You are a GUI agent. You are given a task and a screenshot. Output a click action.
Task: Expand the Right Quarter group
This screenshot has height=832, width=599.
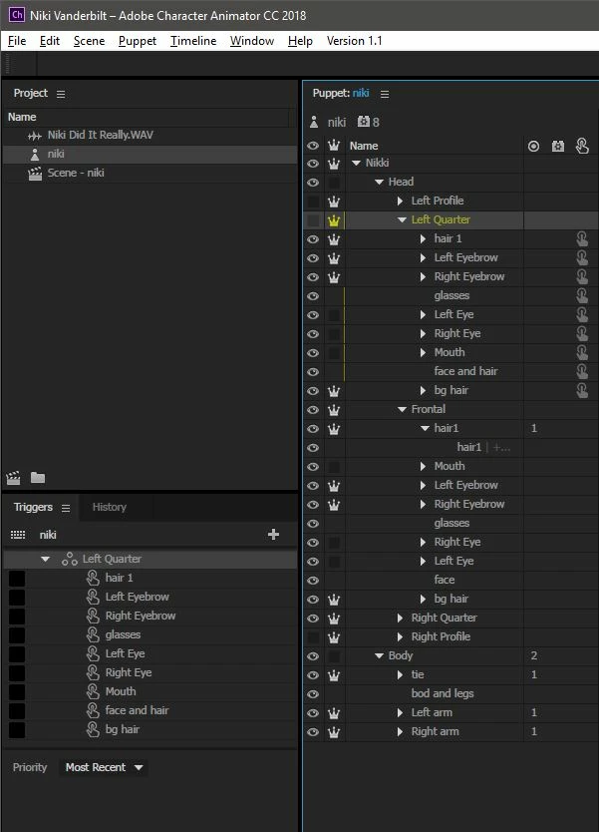[401, 619]
